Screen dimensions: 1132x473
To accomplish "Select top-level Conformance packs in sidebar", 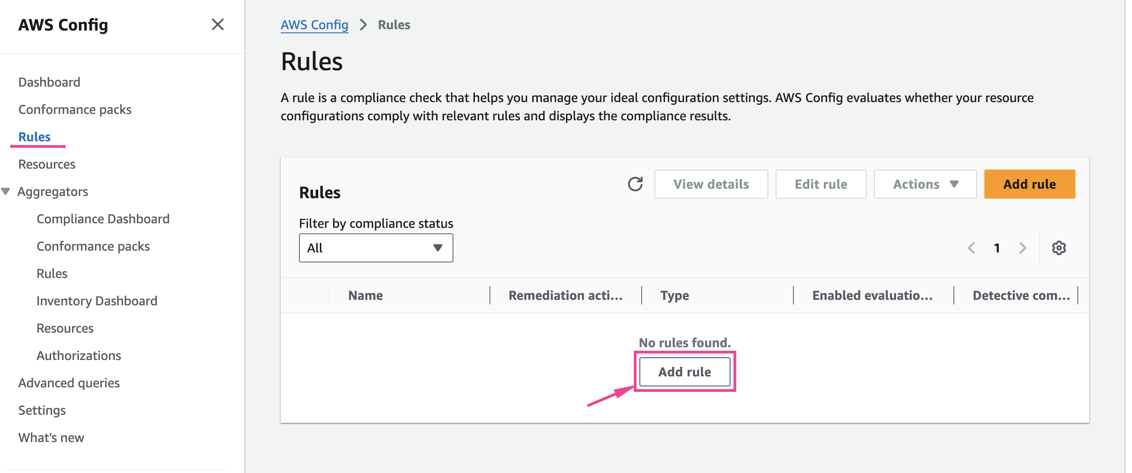I will (75, 109).
